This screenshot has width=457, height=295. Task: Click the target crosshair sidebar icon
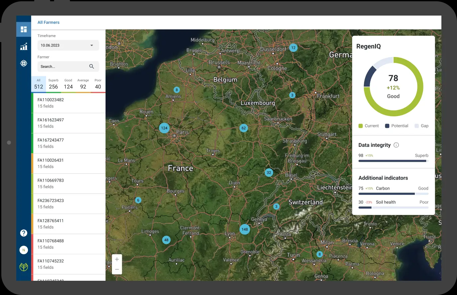pos(24,63)
